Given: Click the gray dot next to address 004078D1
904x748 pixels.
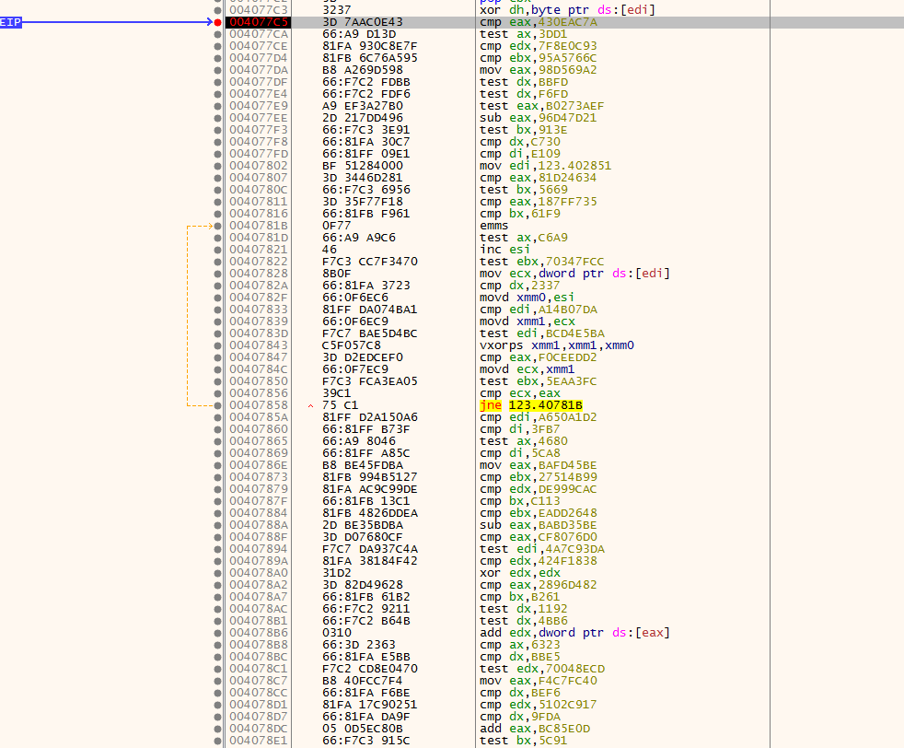Looking at the screenshot, I should click(x=215, y=704).
